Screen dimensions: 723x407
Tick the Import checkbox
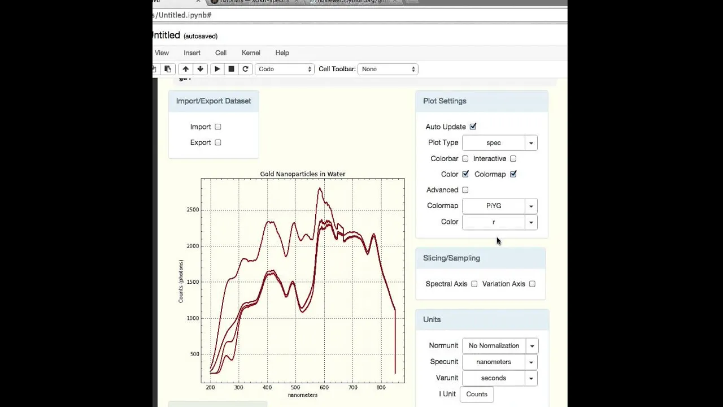[x=218, y=127]
